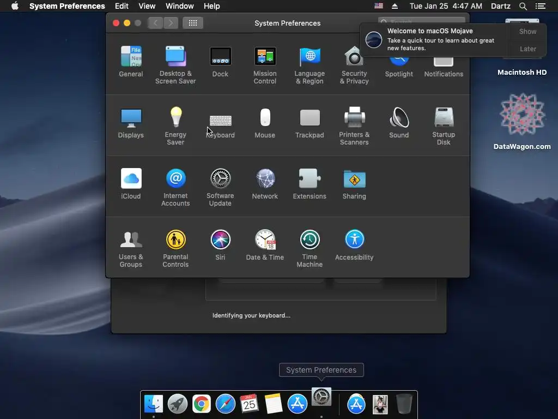Open the US flag input source menu
This screenshot has height=419, width=558.
pyautogui.click(x=379, y=6)
